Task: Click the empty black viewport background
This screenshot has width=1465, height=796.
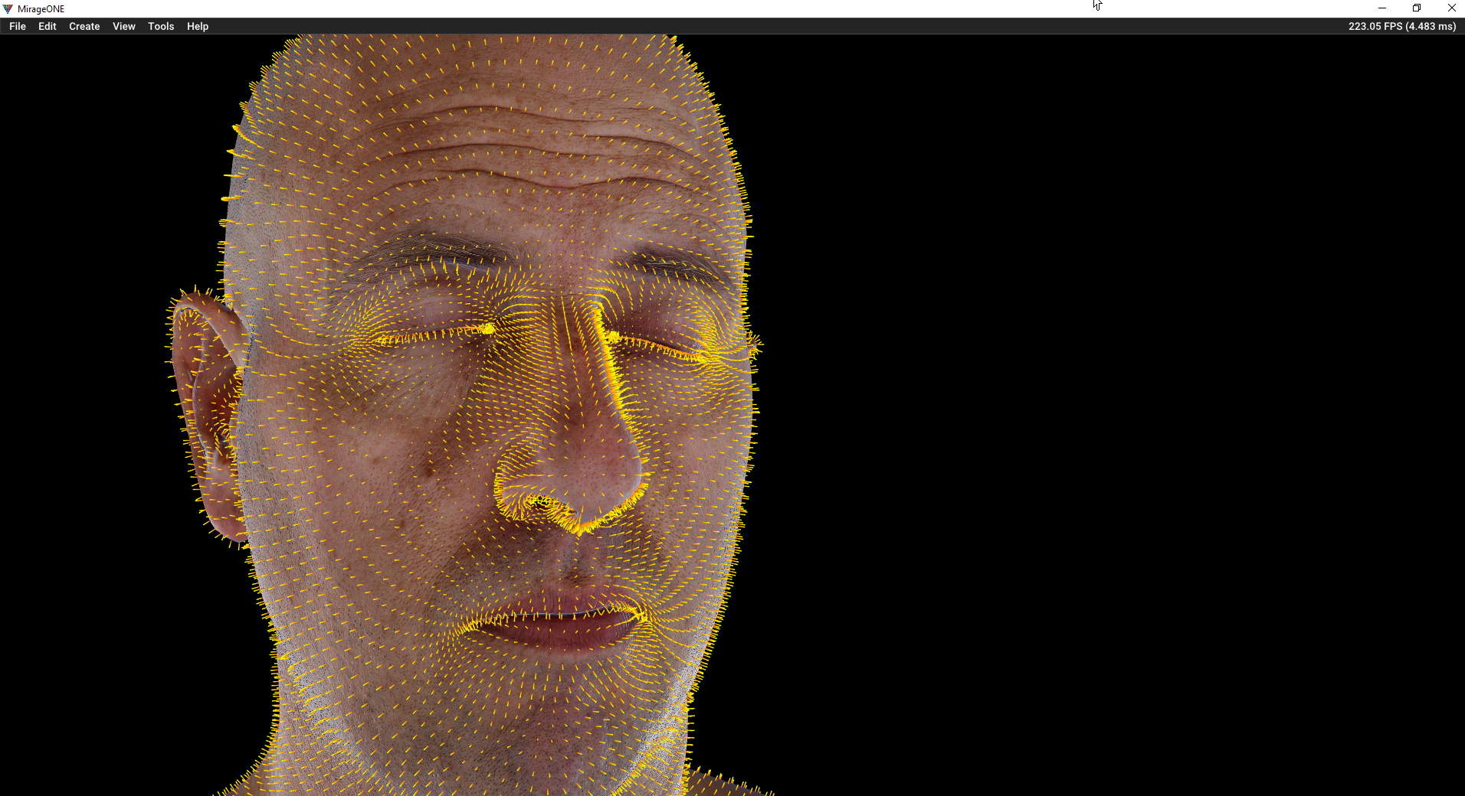Action: (1111, 421)
